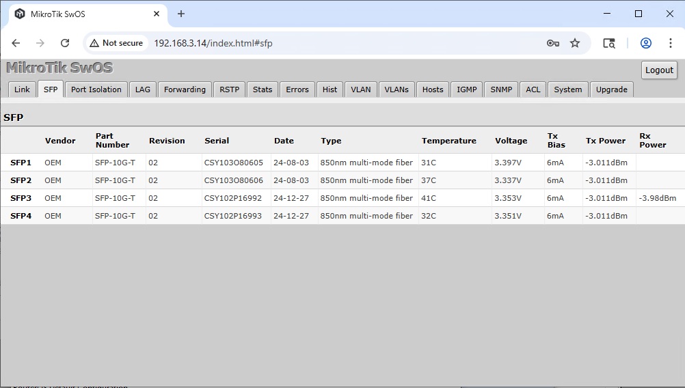Click serial number CSY103O80606
The image size is (685, 388).
pos(233,180)
